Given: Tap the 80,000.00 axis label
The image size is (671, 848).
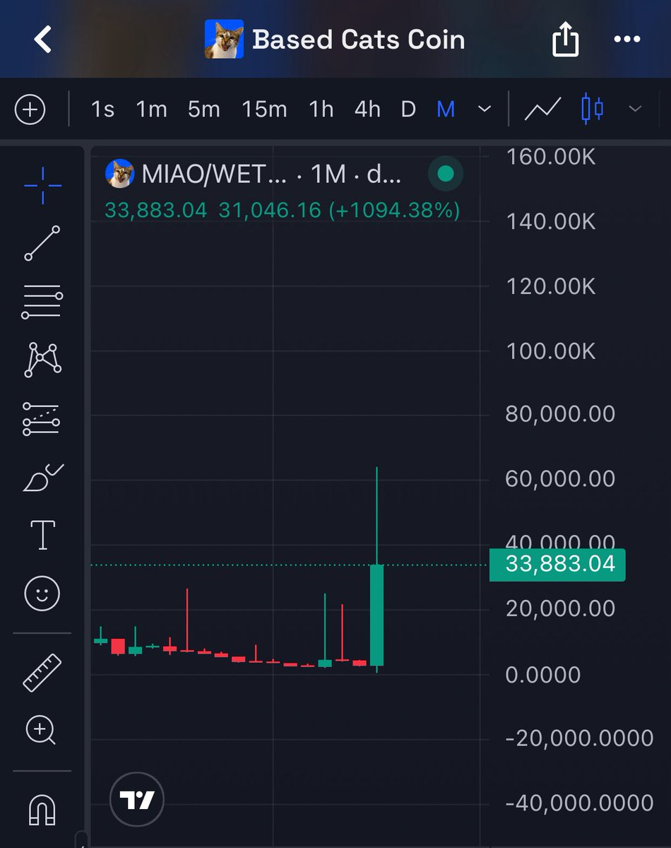Looking at the screenshot, I should click(x=560, y=413).
